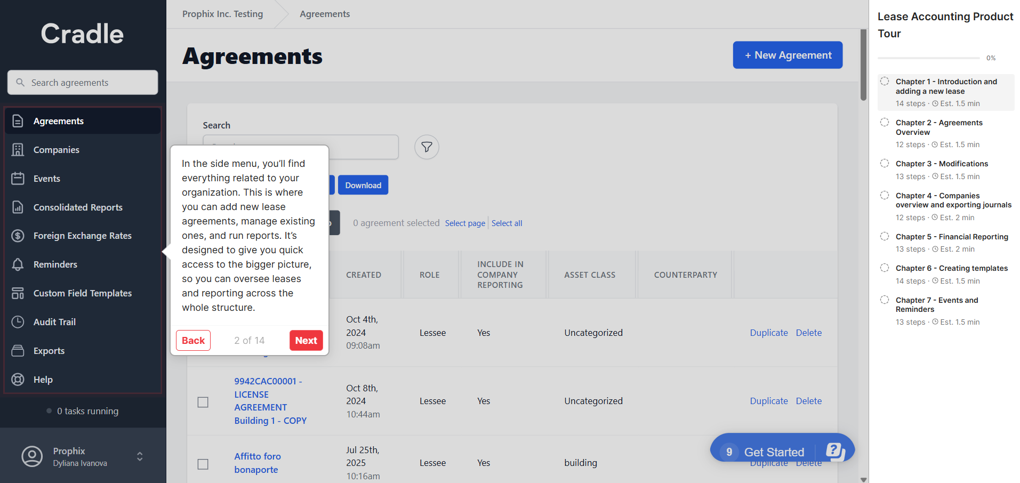Click the New Agreement button
1020x483 pixels.
tap(788, 55)
